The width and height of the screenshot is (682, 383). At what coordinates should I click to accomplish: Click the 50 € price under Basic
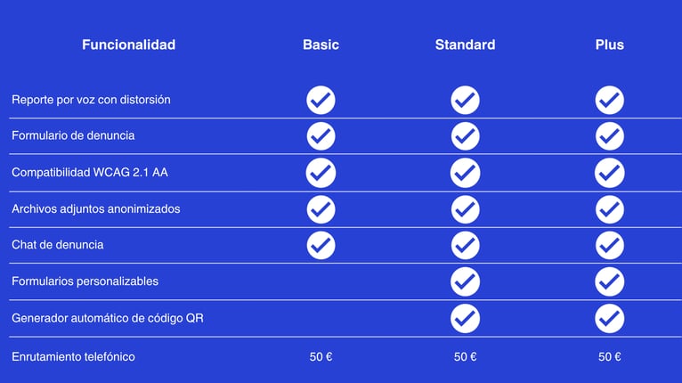pyautogui.click(x=321, y=356)
